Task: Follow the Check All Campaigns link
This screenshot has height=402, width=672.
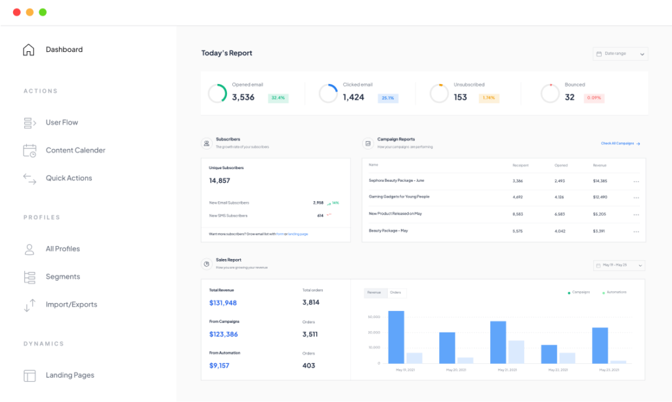Action: (x=620, y=144)
